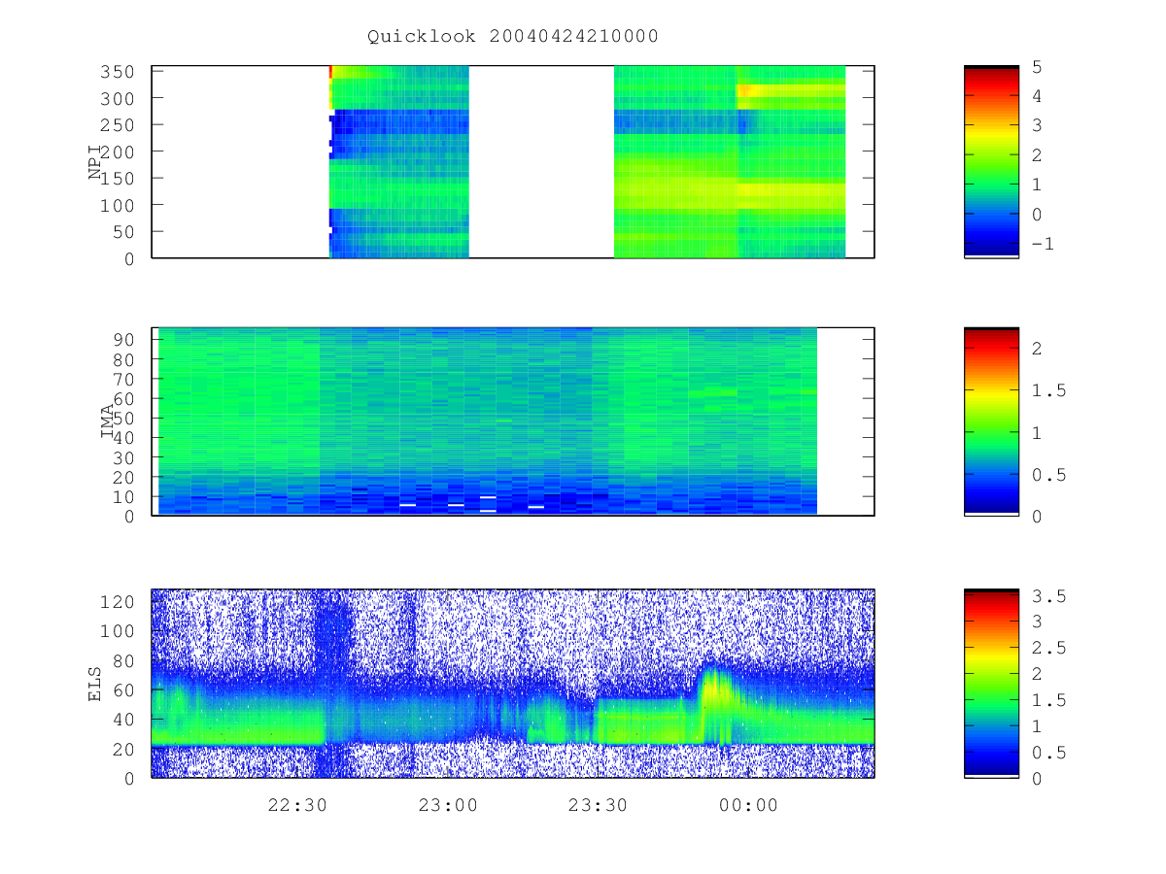Image resolution: width=1166 pixels, height=874 pixels.
Task: Click inside the ELS spectrogram panel
Action: click(x=513, y=683)
